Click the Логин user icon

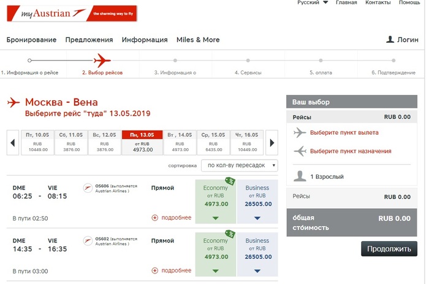tap(390, 40)
